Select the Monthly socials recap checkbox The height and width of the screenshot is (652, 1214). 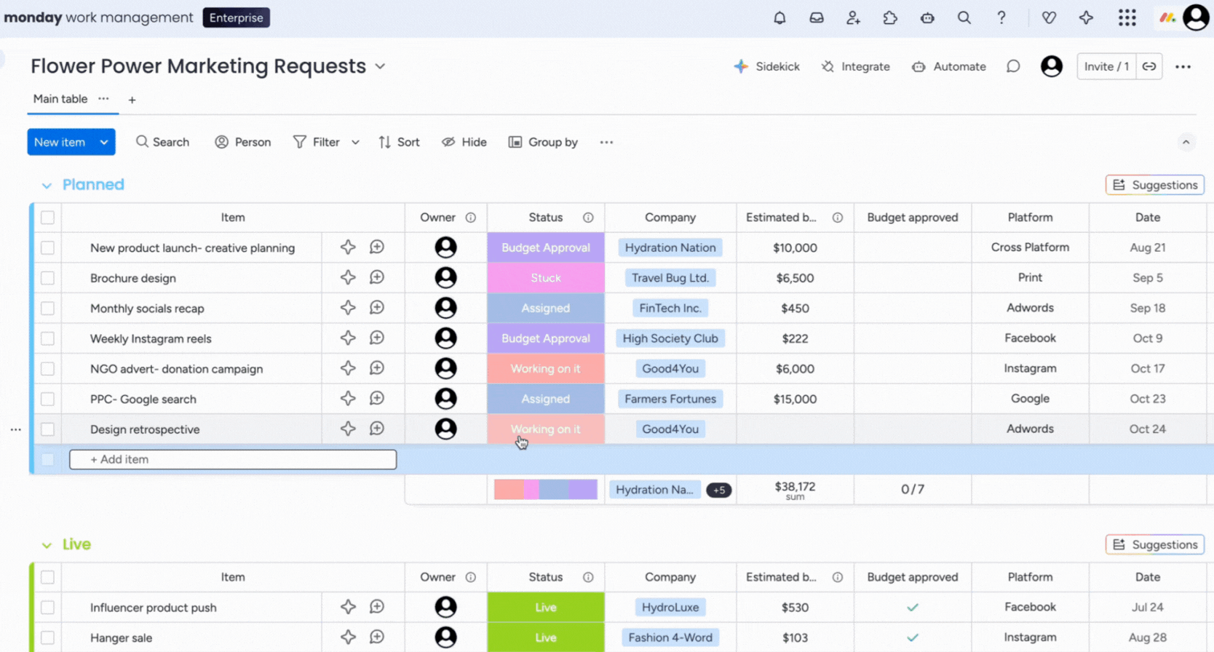click(47, 309)
